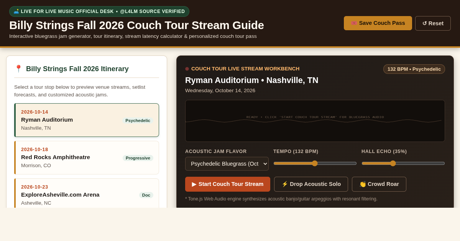Screen dimensions: 460x241
Task: Click the Wednesday, October 14, 2026 date text
Action: click(220, 91)
